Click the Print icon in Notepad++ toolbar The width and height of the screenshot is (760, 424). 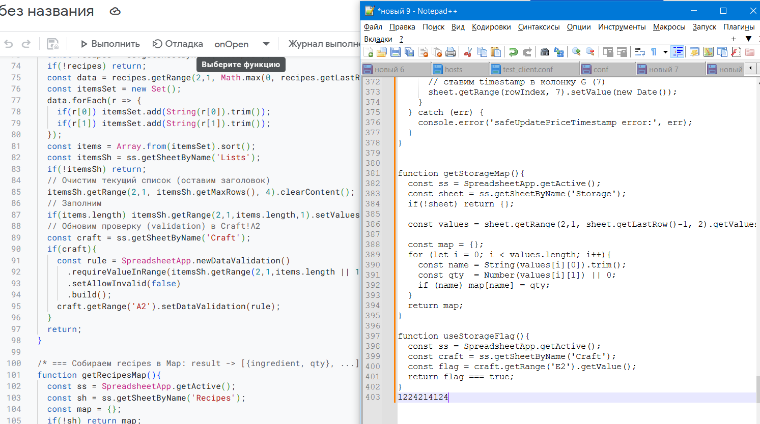451,52
